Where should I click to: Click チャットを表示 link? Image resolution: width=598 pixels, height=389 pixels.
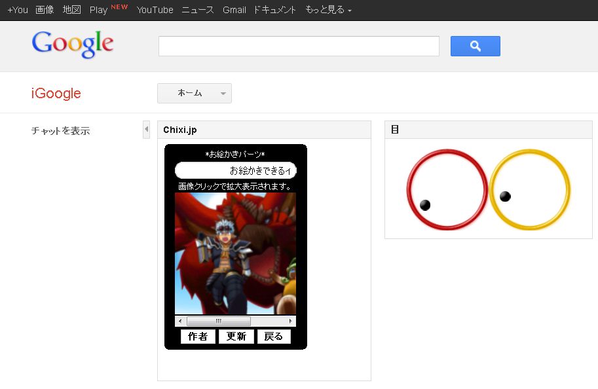[x=61, y=131]
